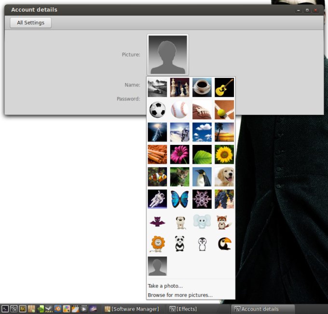328x314 pixels.
Task: Maximize the Account details window
Action: [x=307, y=10]
